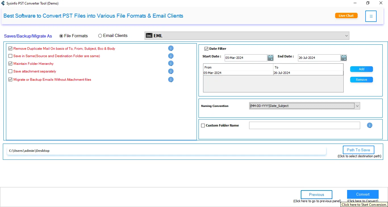Show info for Migrate Without Attachment option
The image size is (388, 207).
point(171,80)
